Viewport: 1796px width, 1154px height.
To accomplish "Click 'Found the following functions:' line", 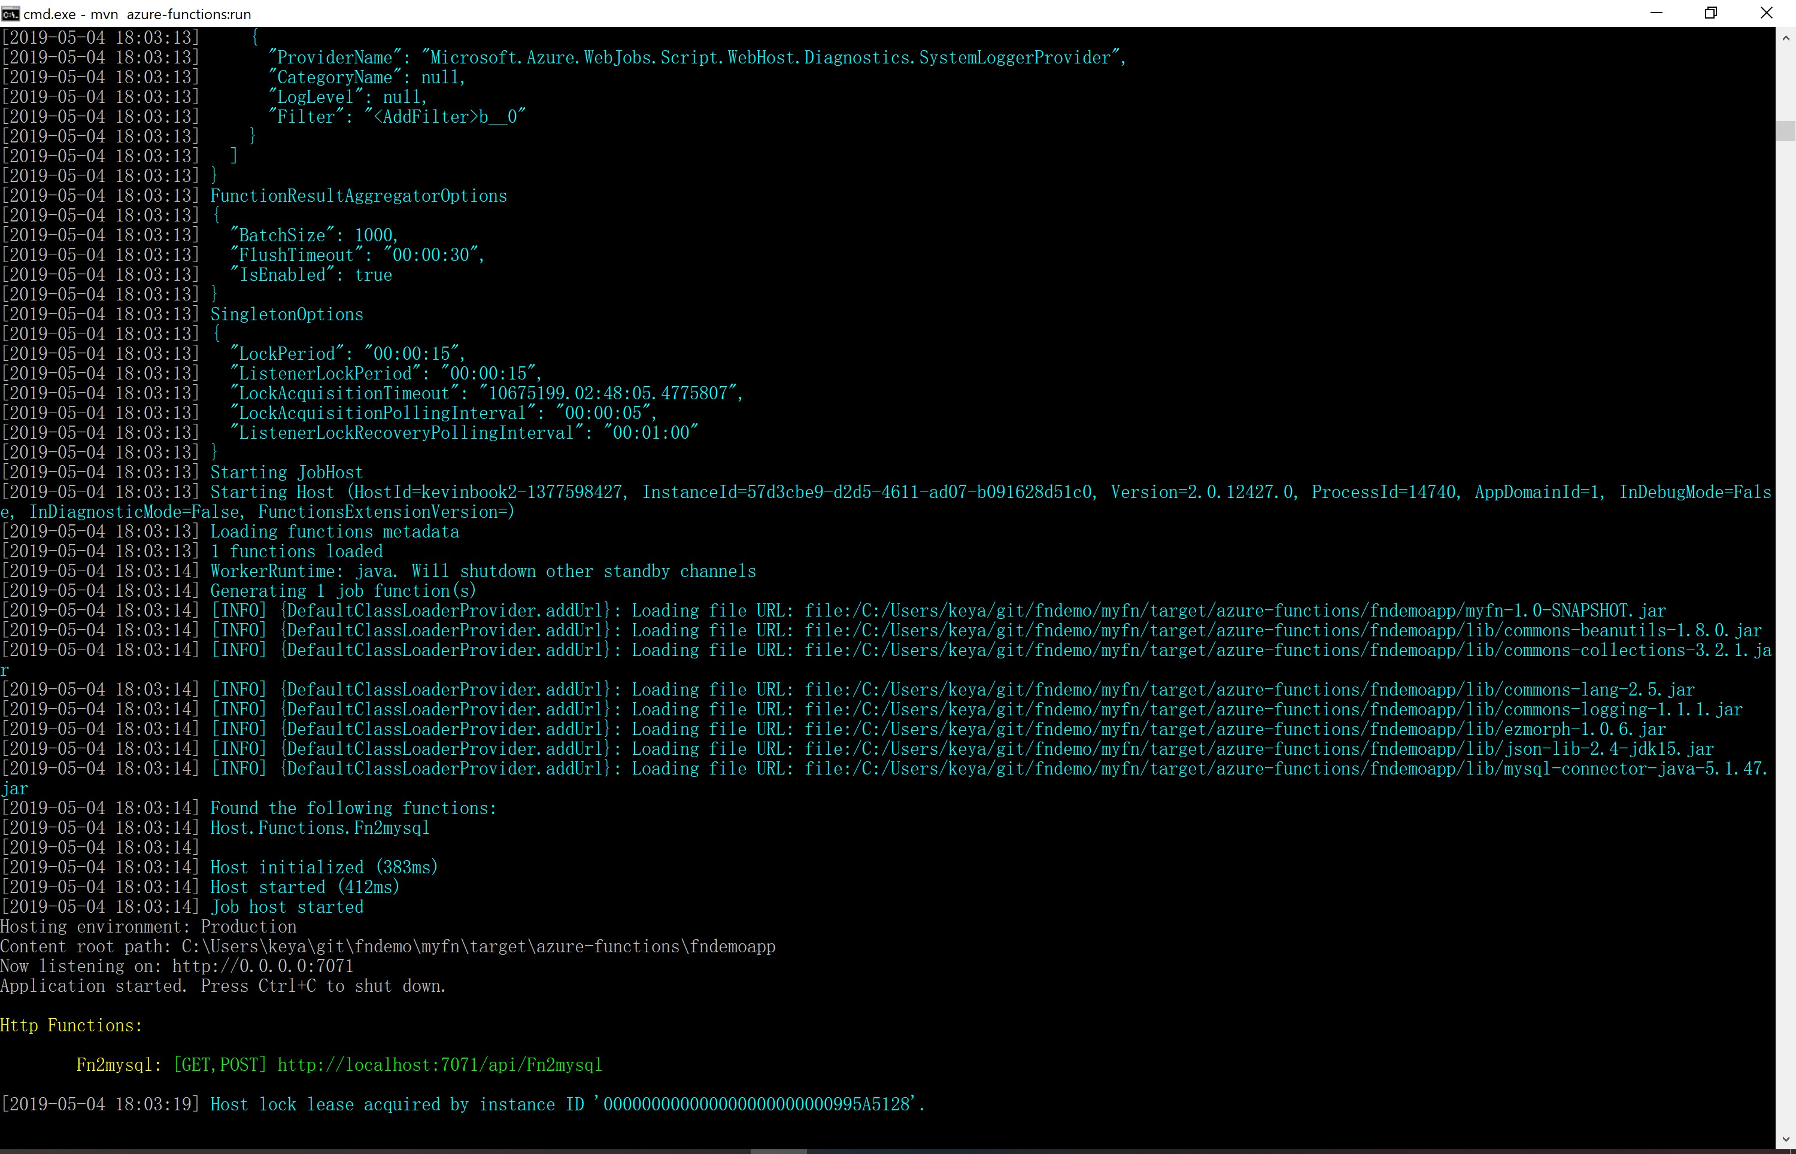I will 249,808.
